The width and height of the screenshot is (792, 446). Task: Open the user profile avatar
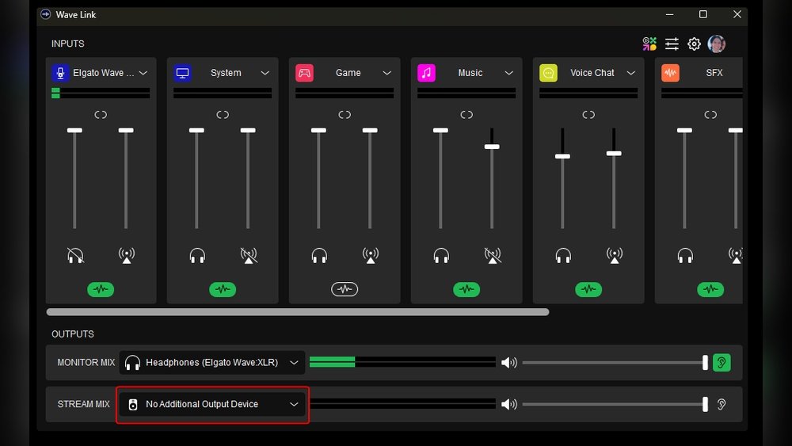[716, 44]
